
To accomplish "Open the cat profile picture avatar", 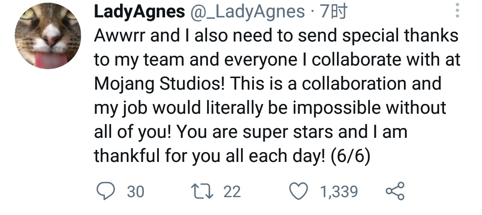I will (48, 36).
